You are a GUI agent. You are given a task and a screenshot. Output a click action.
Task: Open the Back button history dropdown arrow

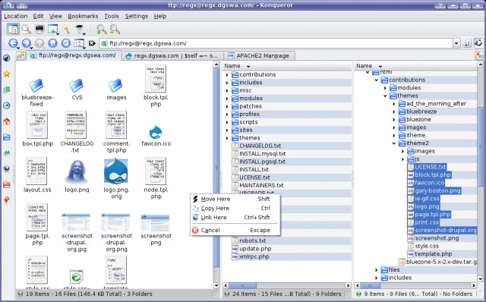coord(18,47)
